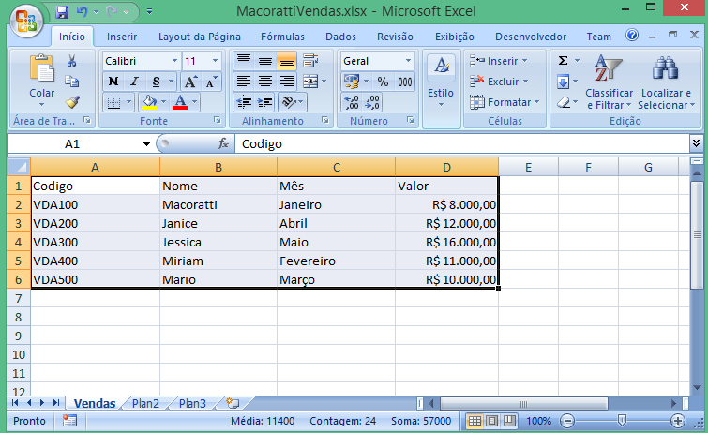
Task: Click the macro recording status icon
Action: [69, 421]
